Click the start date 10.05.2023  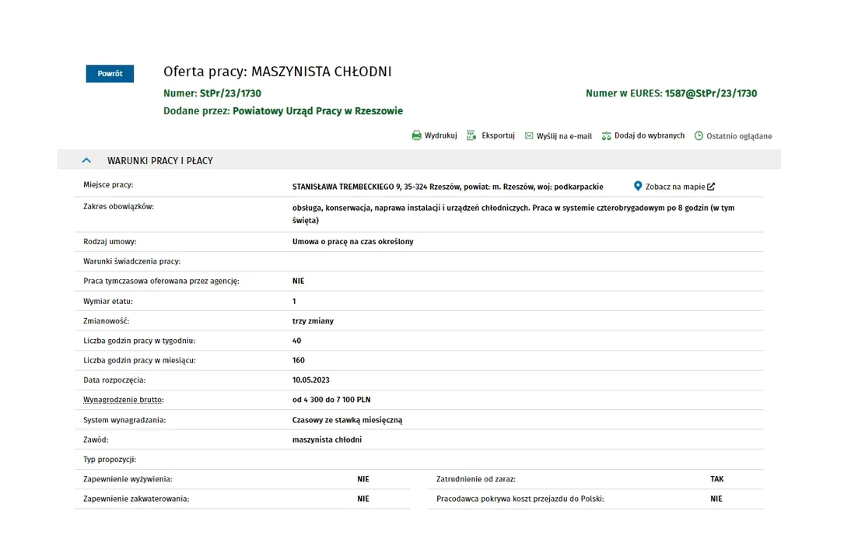[x=310, y=380]
